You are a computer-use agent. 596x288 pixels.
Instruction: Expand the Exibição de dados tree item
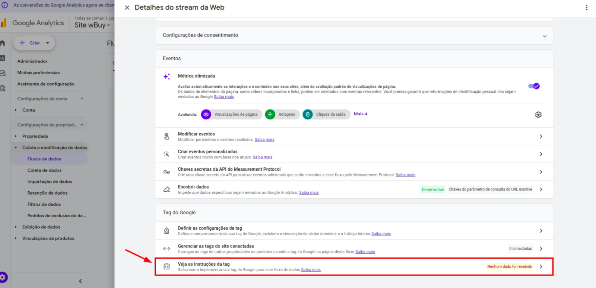(16, 227)
